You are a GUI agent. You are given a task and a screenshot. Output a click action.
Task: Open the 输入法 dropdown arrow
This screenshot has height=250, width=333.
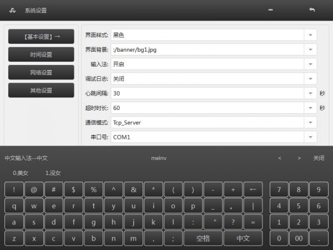(310, 64)
